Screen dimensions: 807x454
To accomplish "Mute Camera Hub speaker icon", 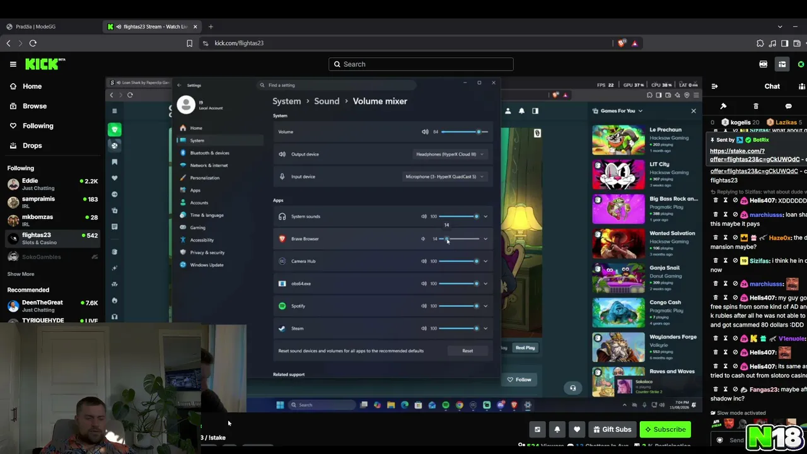I will coord(424,261).
